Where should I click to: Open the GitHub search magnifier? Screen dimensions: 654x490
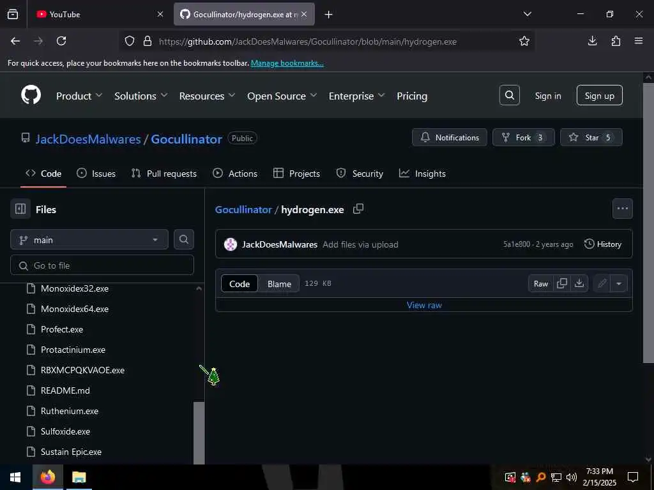(x=509, y=96)
